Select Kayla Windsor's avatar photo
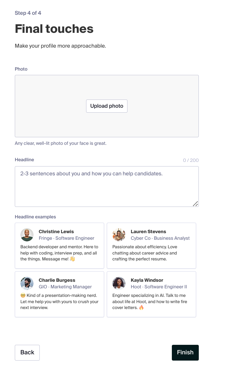 point(119,283)
